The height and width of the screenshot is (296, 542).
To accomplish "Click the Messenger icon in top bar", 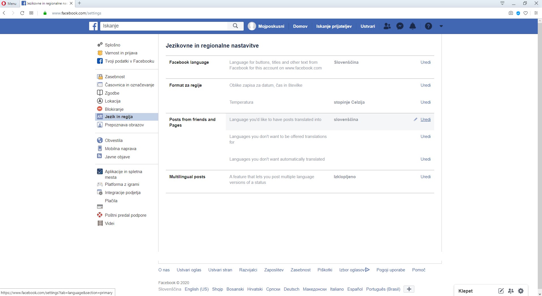I will [x=400, y=26].
